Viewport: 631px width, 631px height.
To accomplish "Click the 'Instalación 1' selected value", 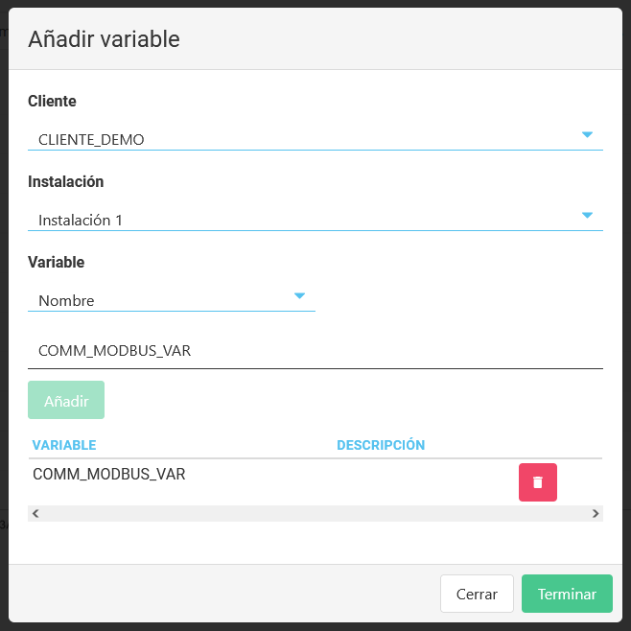I will click(81, 221).
